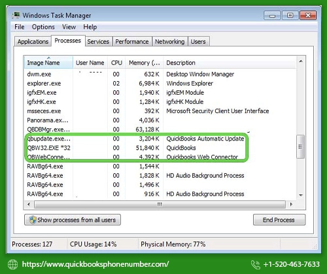This screenshot has width=327, height=274.
Task: Click the End Process button
Action: click(279, 220)
